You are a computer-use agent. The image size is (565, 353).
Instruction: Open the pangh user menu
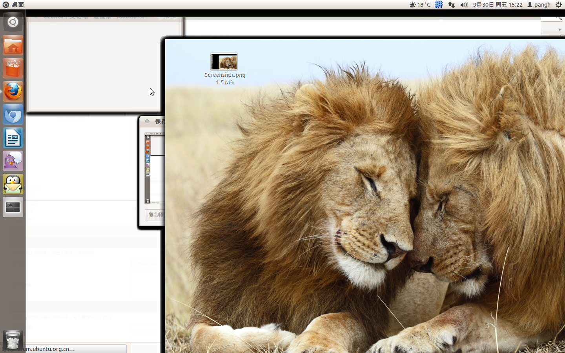pos(539,5)
